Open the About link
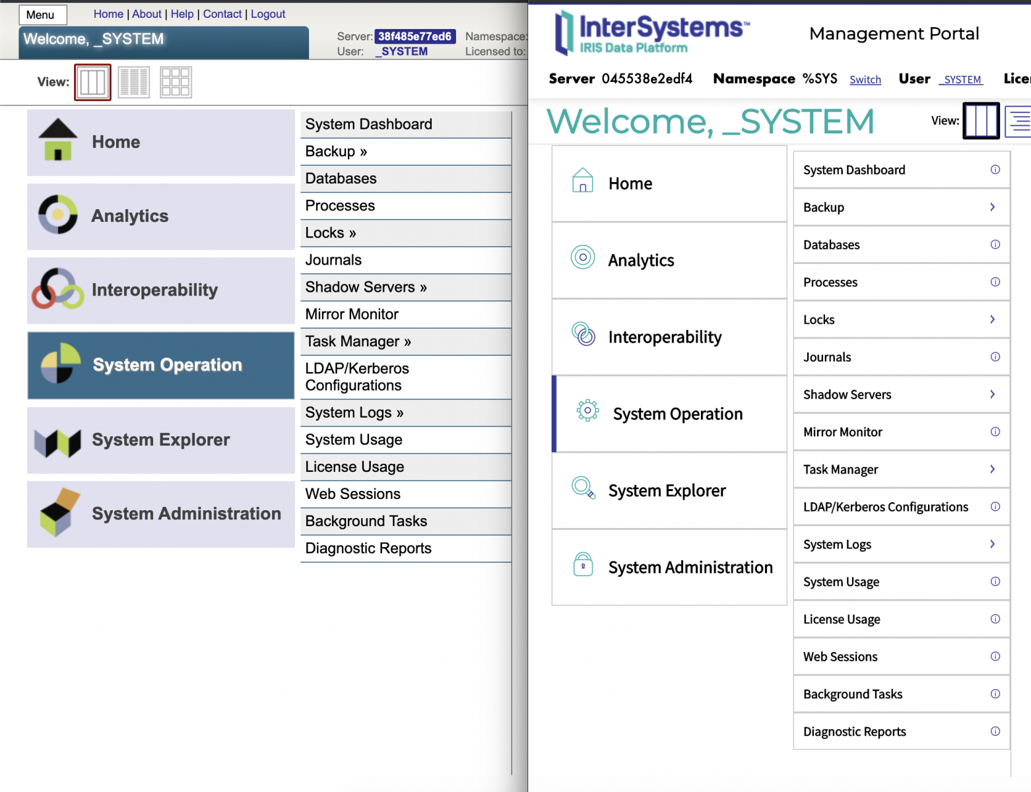 pyautogui.click(x=147, y=14)
